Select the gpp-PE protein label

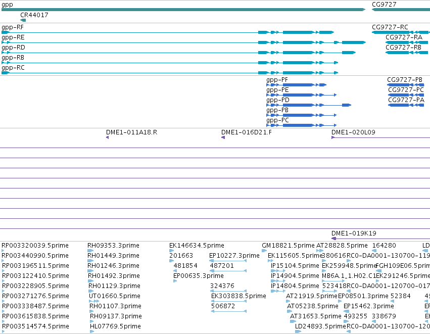277,90
